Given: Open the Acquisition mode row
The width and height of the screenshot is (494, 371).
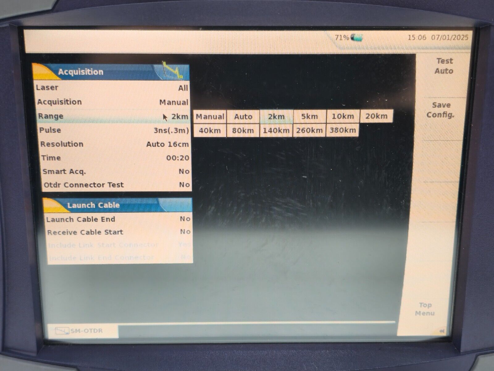Looking at the screenshot, I should tap(112, 102).
